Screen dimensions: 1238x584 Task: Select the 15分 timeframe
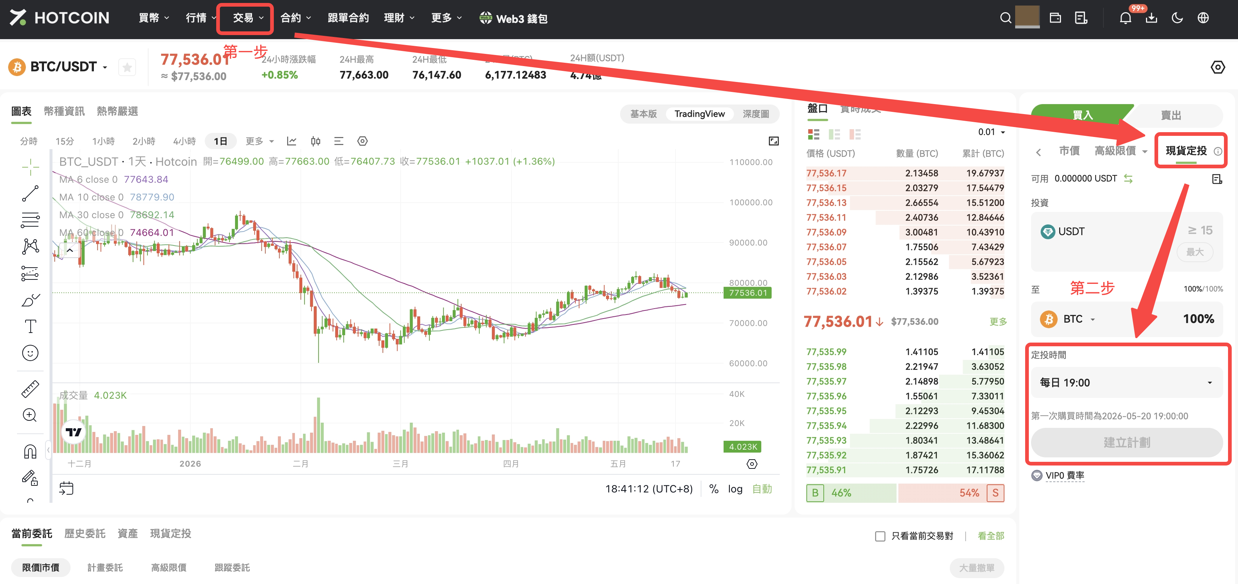coord(64,141)
